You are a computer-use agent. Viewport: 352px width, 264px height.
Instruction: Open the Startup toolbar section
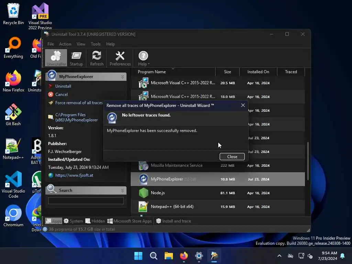[76, 58]
